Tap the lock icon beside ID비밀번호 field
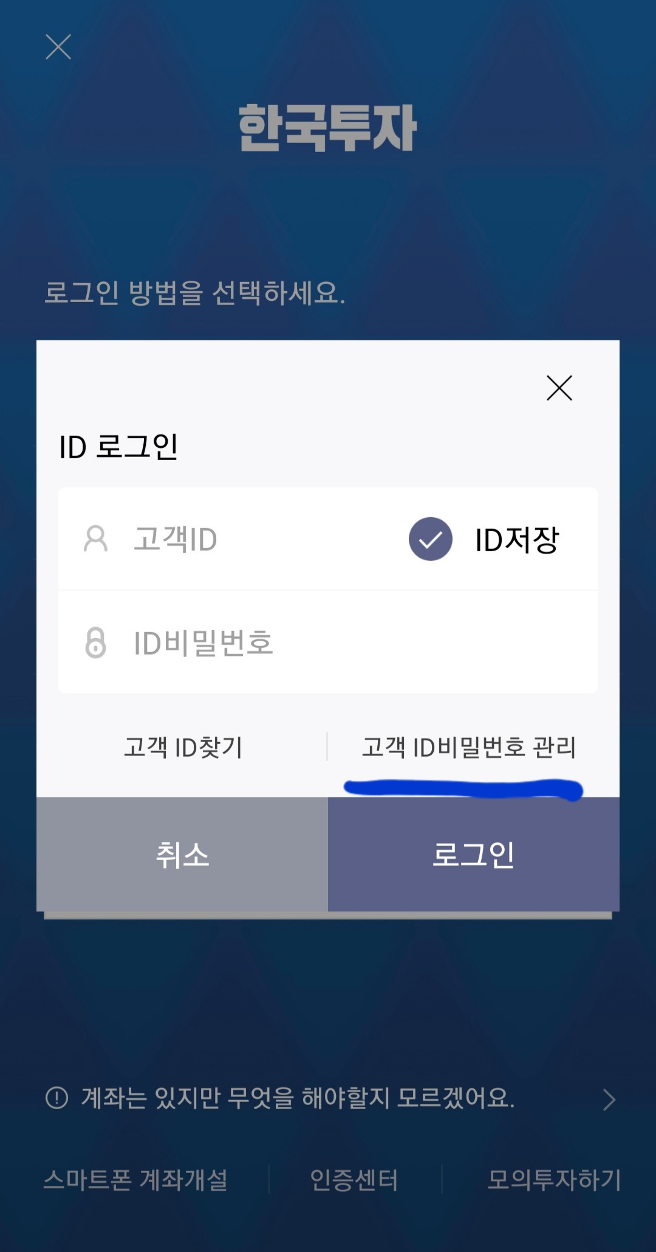Image resolution: width=656 pixels, height=1252 pixels. click(95, 642)
